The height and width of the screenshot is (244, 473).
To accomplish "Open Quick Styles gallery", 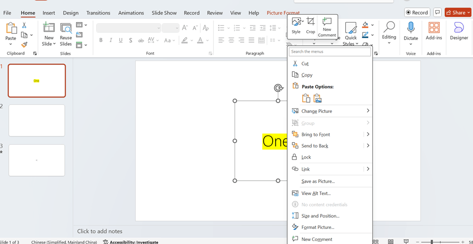I will (x=351, y=35).
